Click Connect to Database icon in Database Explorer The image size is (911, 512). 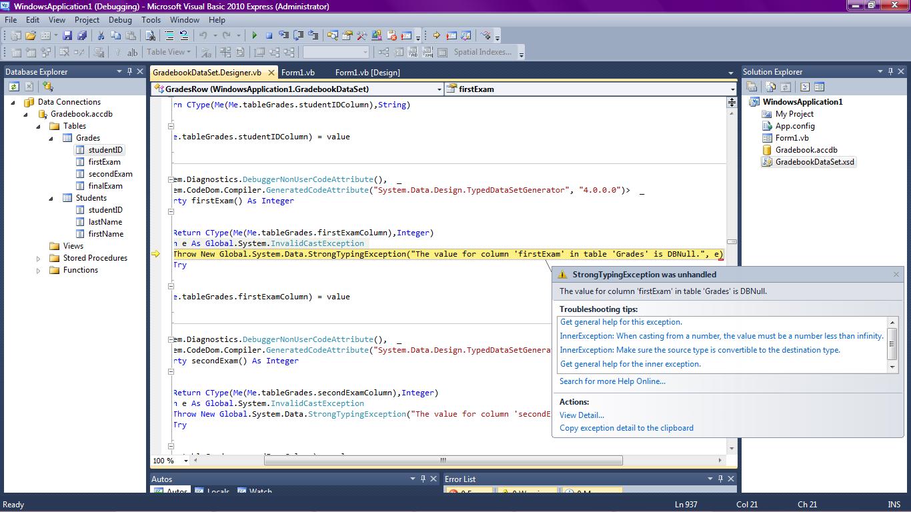click(47, 86)
